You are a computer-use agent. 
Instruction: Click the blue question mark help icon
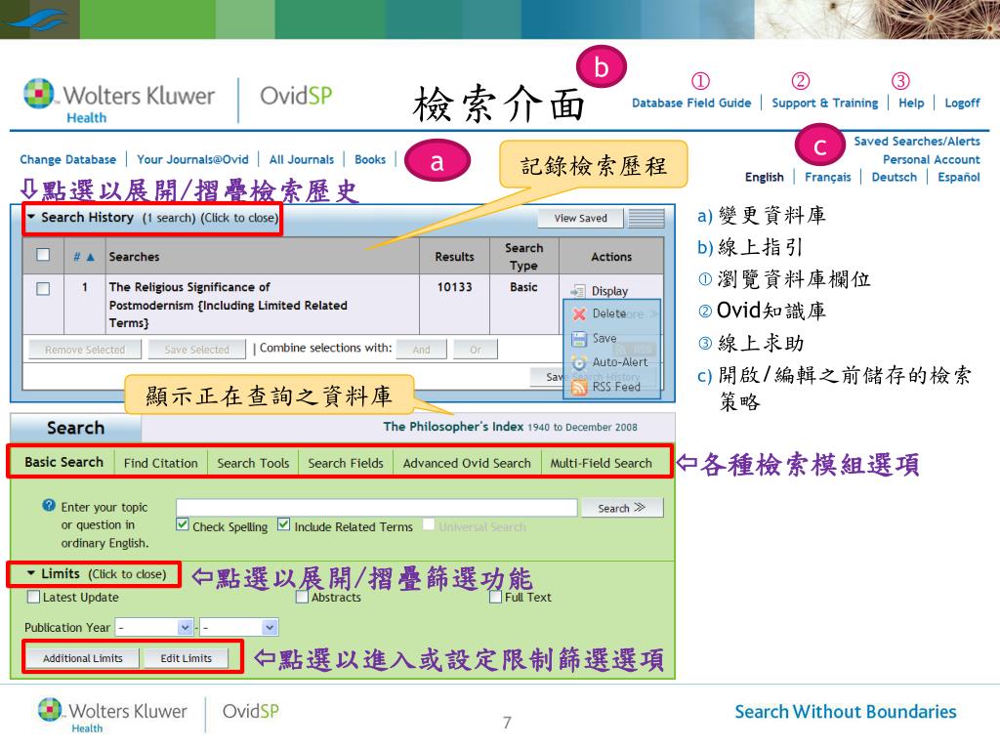(x=49, y=505)
